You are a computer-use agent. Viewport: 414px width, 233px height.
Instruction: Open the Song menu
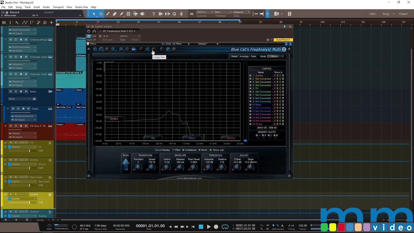[18, 7]
